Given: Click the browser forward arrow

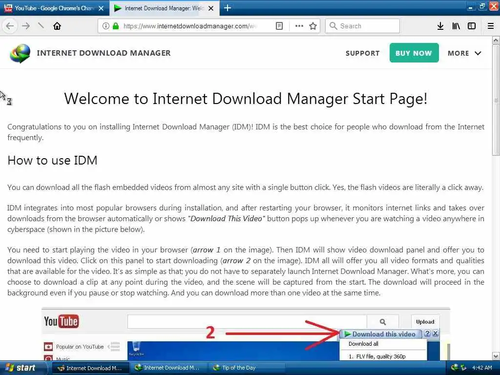Looking at the screenshot, I should tap(26, 26).
